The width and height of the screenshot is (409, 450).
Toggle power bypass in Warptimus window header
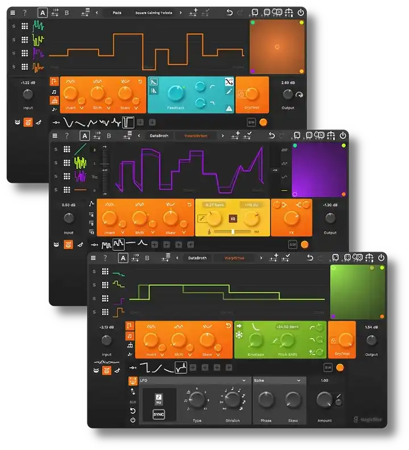(381, 257)
